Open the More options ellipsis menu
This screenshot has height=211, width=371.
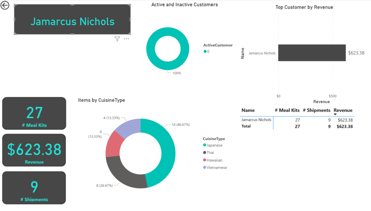tap(126, 39)
